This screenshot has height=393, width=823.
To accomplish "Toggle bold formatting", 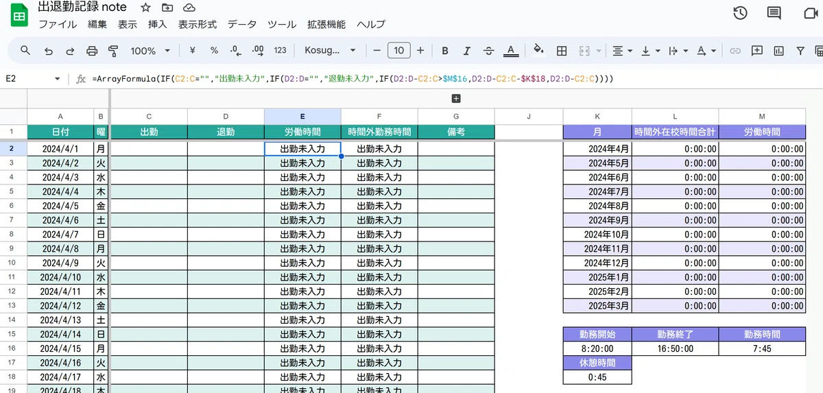I will tap(445, 51).
